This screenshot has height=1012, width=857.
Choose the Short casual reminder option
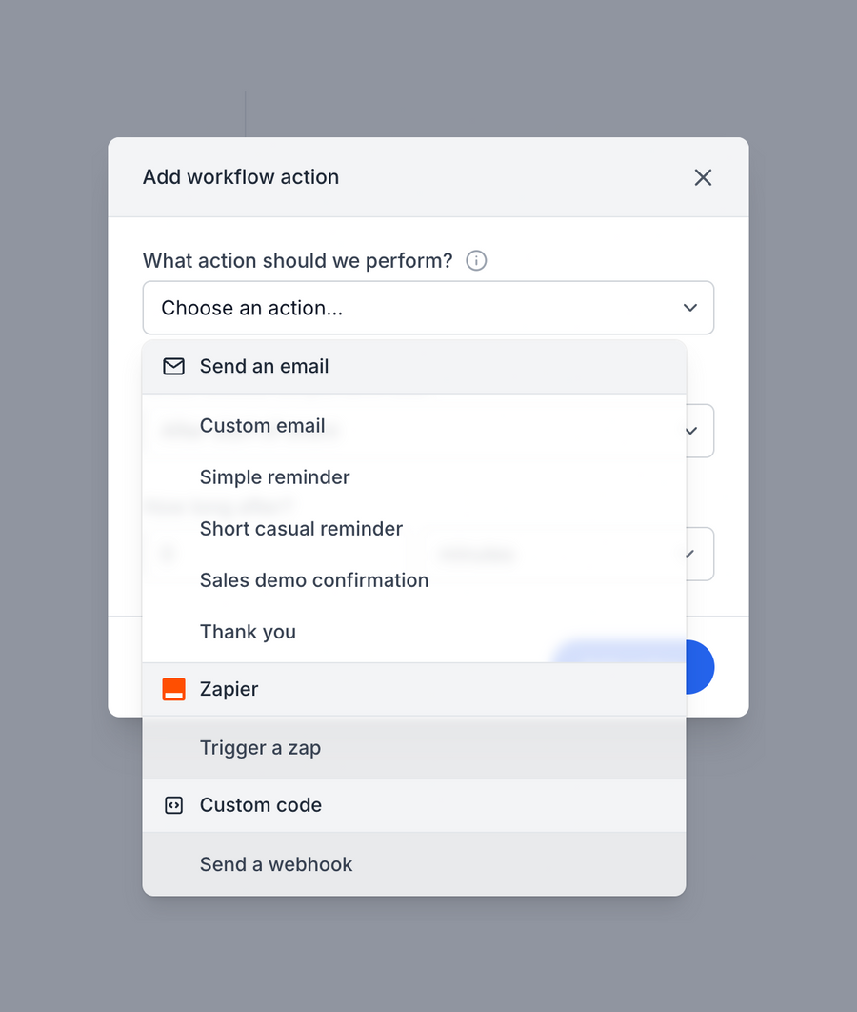(x=301, y=528)
